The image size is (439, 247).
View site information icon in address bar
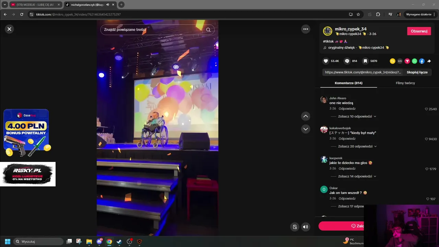pos(31,14)
